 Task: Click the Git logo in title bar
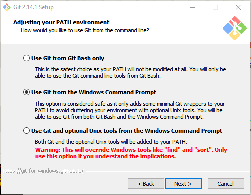pos(7,7)
